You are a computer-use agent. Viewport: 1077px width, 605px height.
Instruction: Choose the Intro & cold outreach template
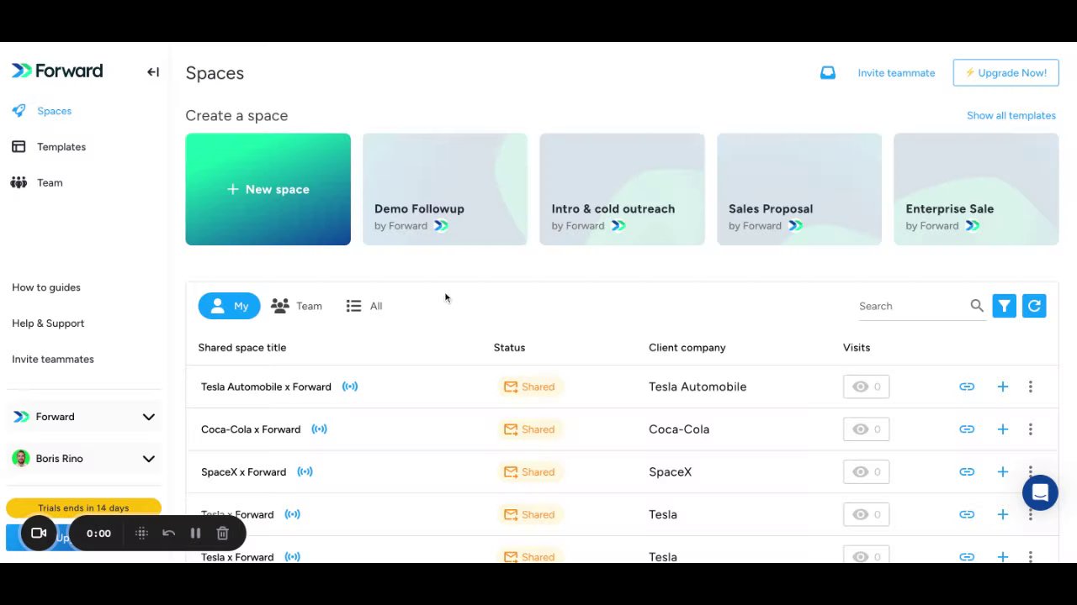click(x=622, y=189)
